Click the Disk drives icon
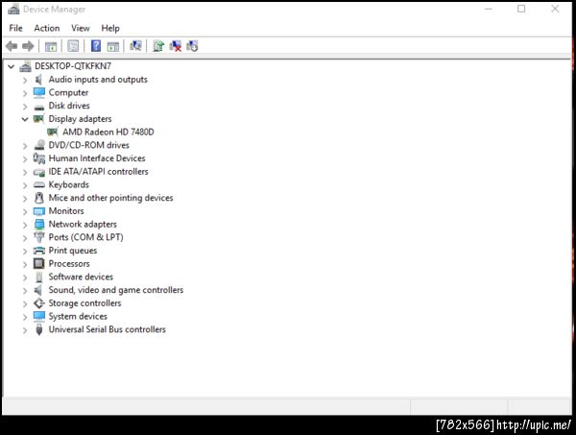 coord(39,107)
